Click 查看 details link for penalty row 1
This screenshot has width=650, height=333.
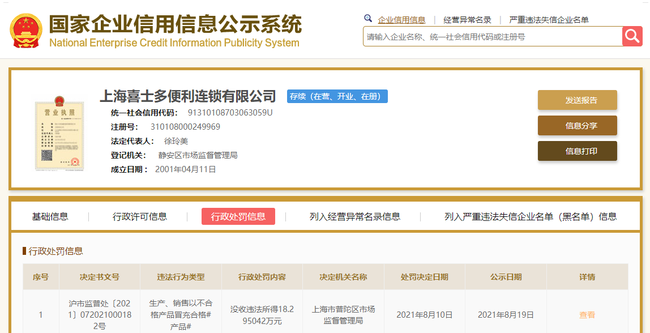pos(587,315)
